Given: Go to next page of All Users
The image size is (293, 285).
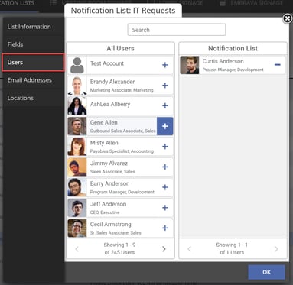Looking at the screenshot, I should tap(164, 249).
